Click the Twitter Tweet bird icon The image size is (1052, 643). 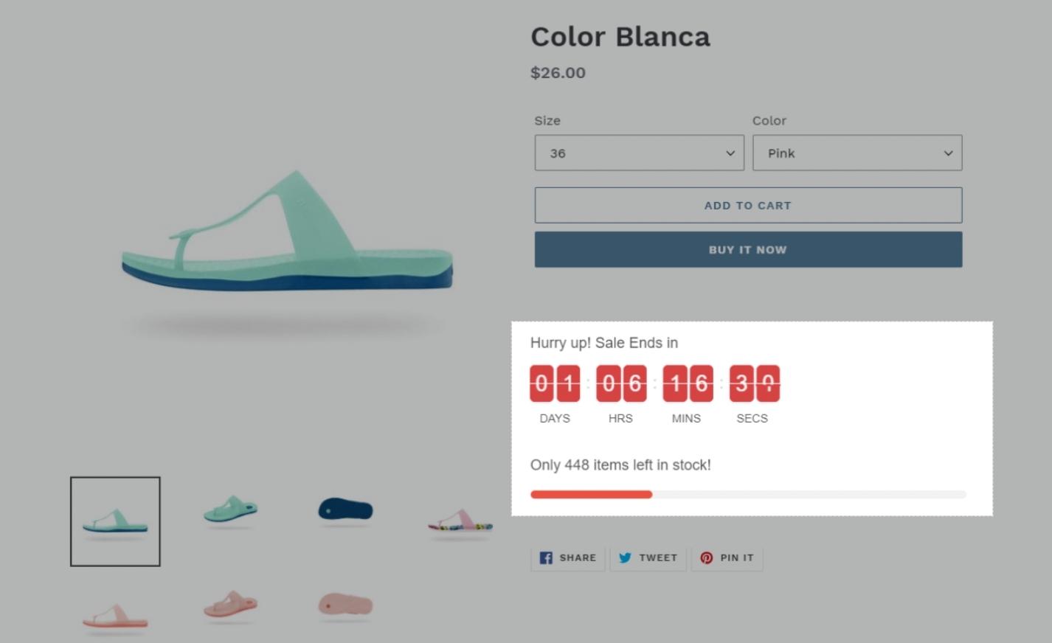[625, 557]
